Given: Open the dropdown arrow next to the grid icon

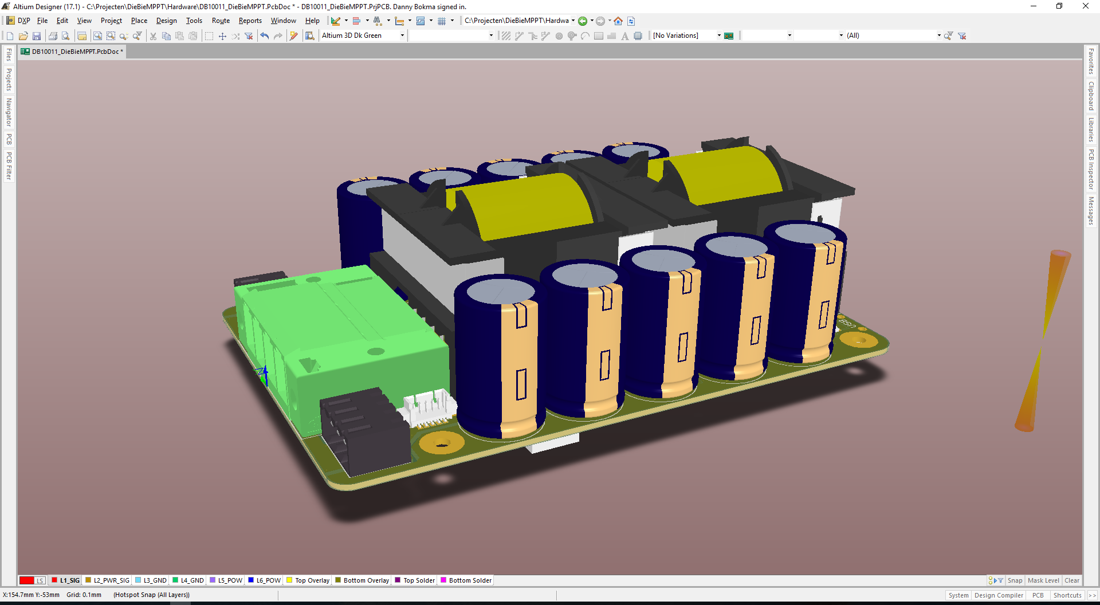Looking at the screenshot, I should click(x=452, y=21).
